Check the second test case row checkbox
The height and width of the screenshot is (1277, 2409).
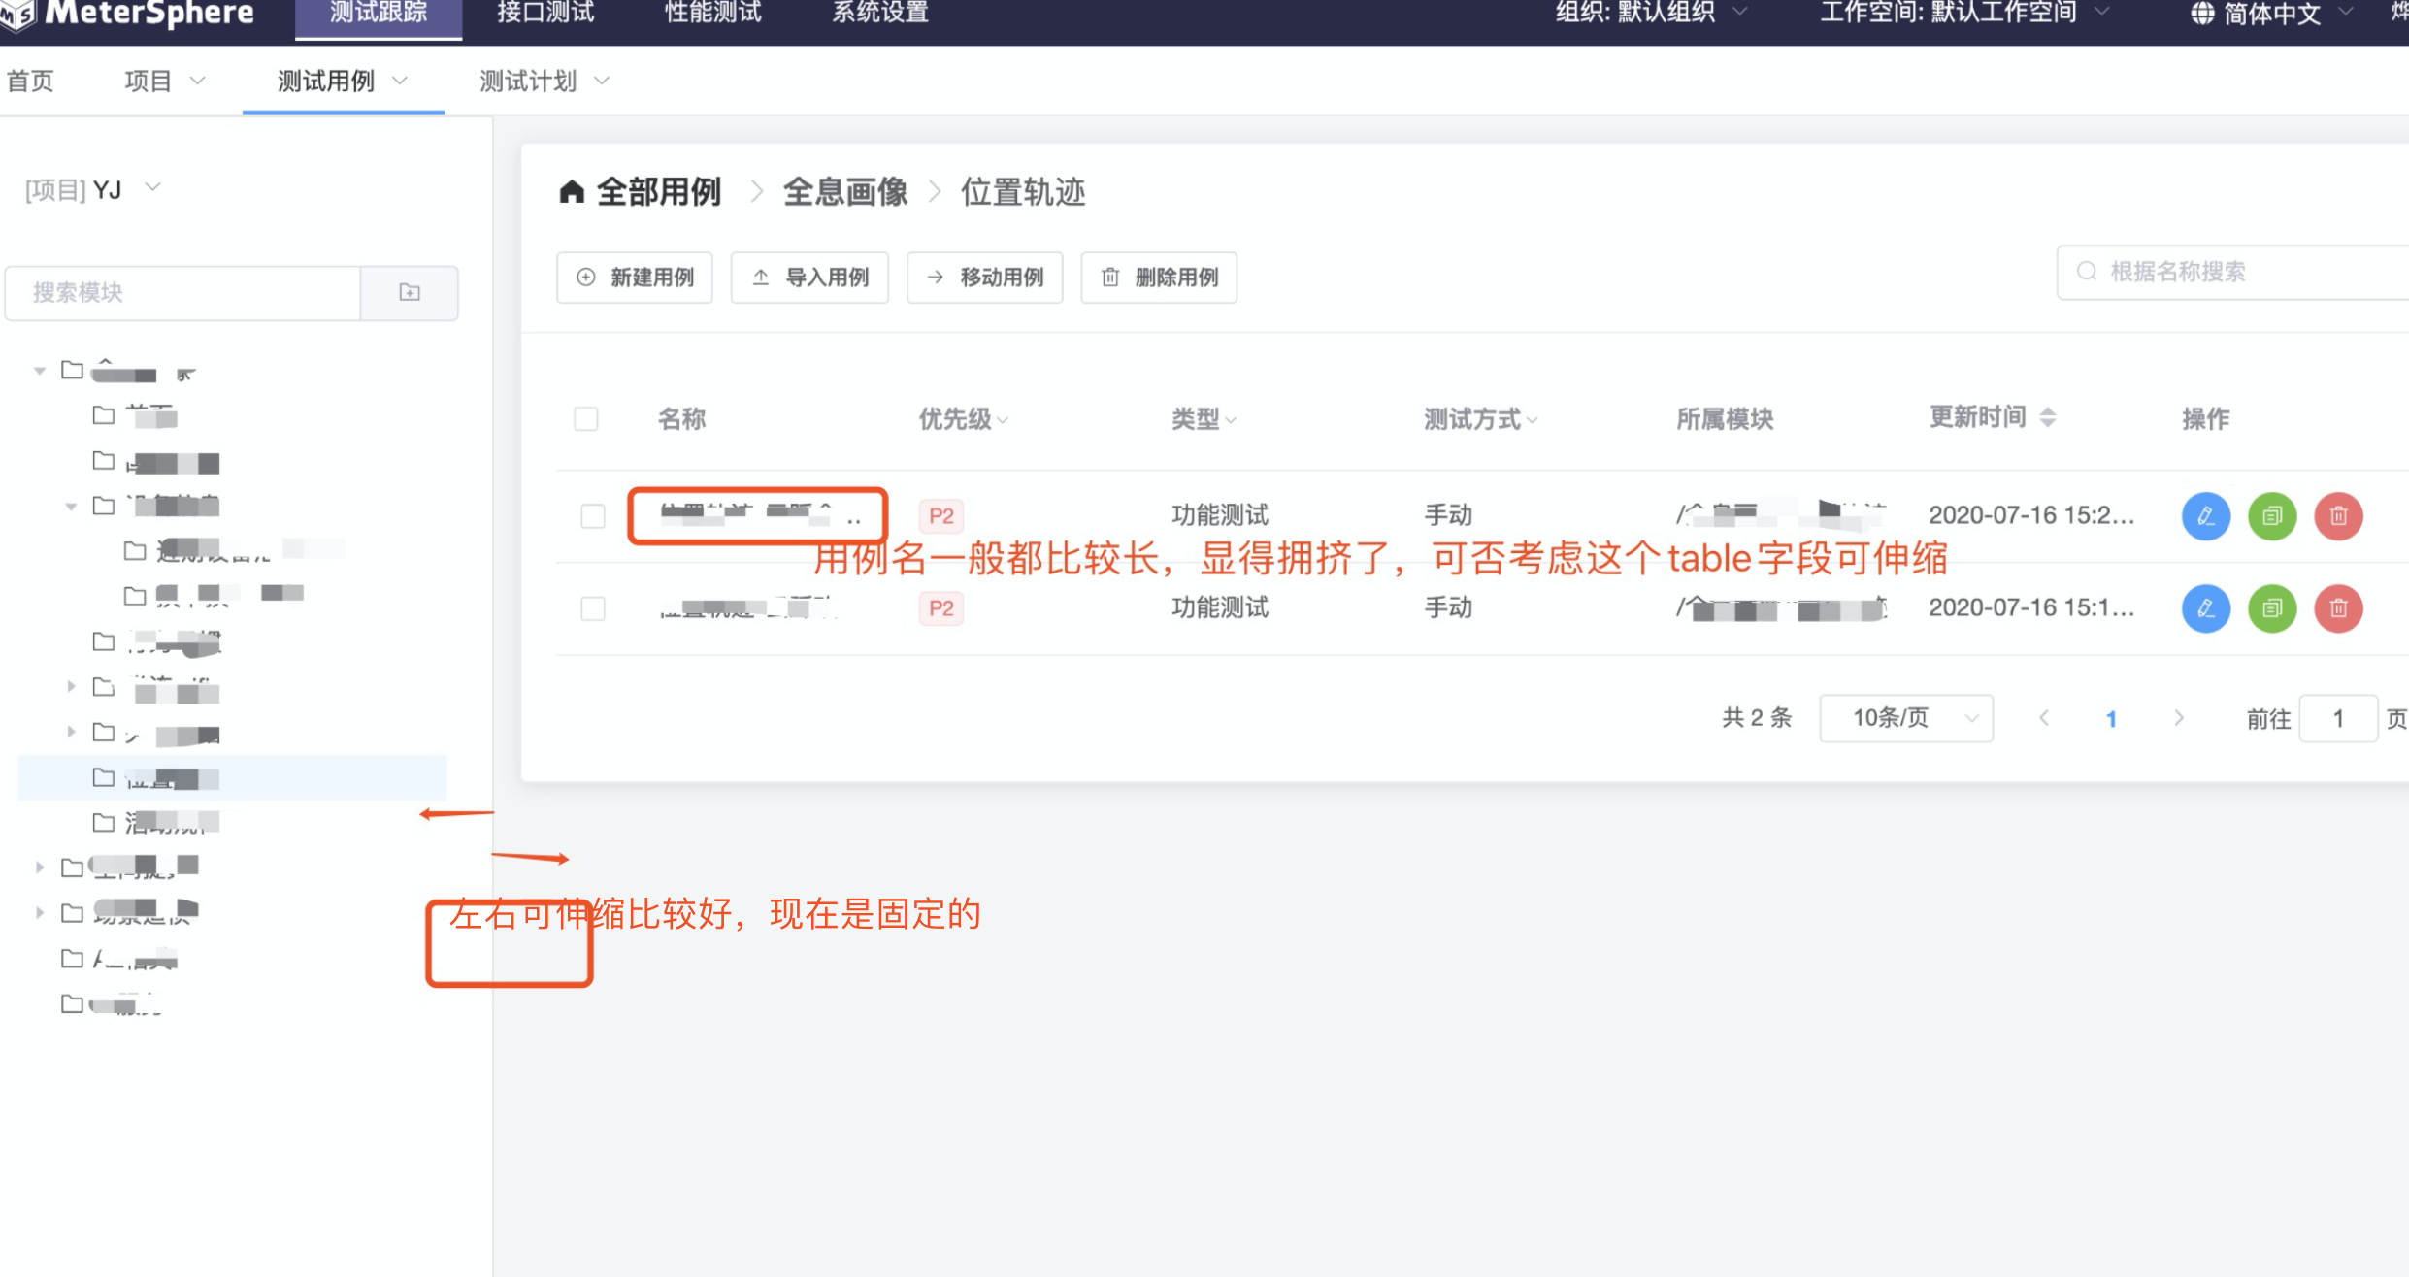(592, 608)
